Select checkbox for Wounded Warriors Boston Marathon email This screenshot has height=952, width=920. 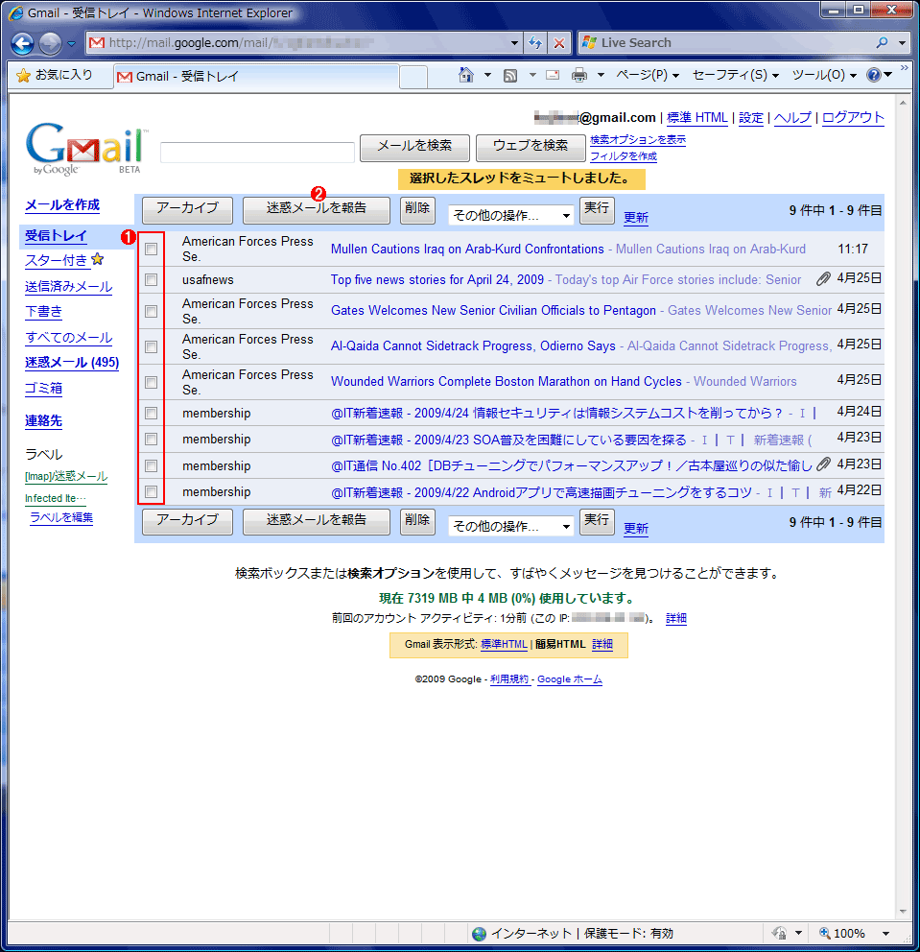(152, 382)
